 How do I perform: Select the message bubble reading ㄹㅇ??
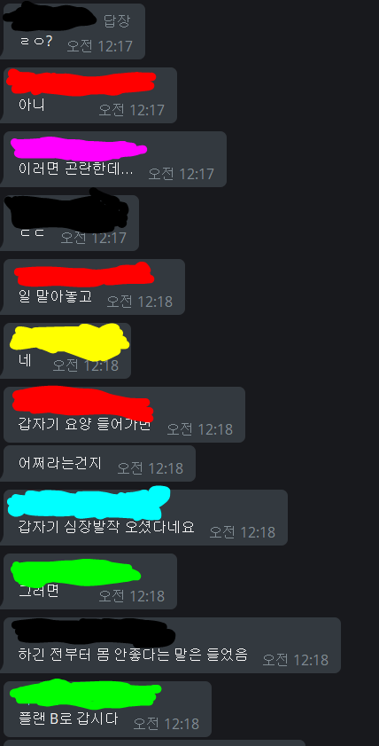(73, 31)
